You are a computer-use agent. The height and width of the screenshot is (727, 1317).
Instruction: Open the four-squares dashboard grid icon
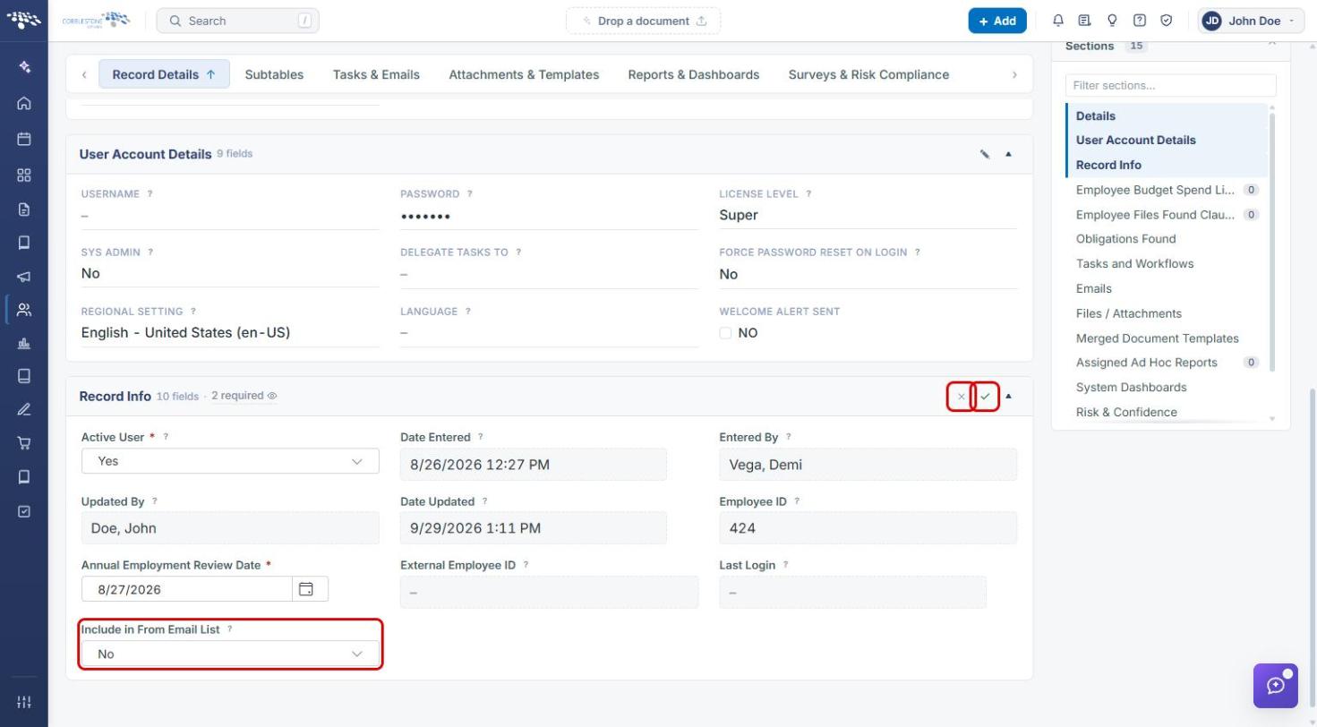point(24,175)
